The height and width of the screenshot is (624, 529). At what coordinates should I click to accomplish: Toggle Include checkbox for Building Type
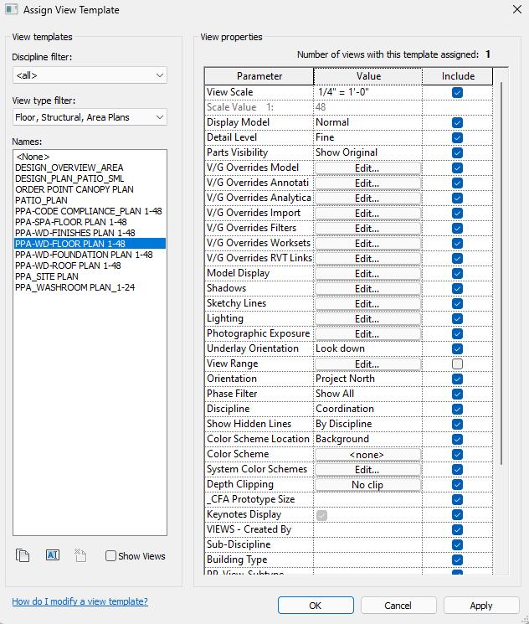tap(457, 560)
